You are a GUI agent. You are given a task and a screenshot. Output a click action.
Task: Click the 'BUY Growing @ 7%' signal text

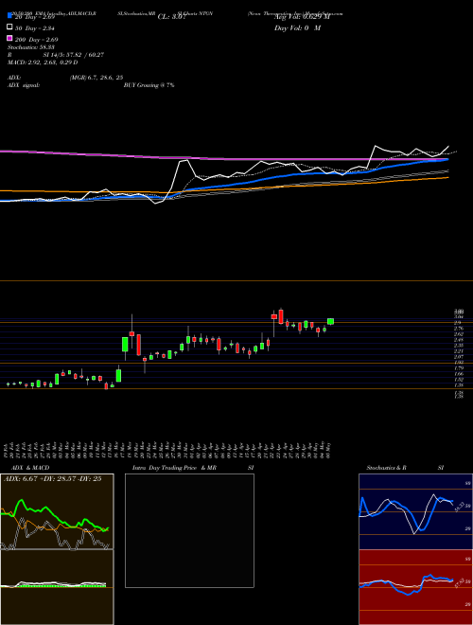tap(149, 85)
